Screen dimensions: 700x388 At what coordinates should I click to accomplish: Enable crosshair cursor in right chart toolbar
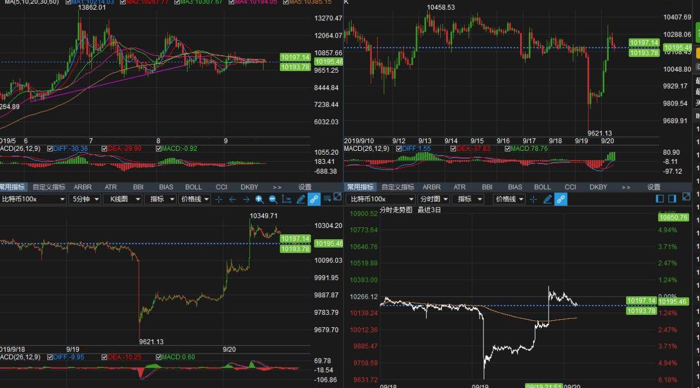pyautogui.click(x=533, y=199)
